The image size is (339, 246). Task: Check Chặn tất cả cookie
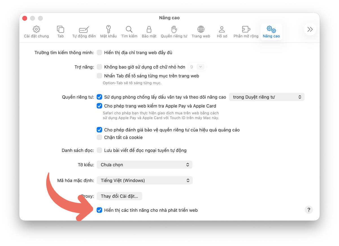pos(99,137)
